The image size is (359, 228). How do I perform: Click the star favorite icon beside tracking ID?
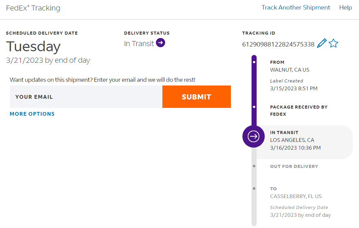click(334, 43)
